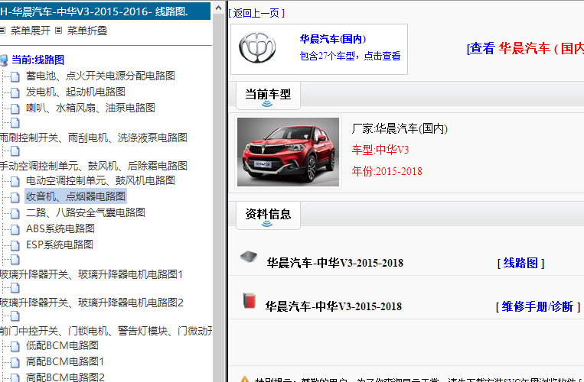Click 包含27个车型，点击查看 link
The image size is (584, 382).
click(x=350, y=56)
